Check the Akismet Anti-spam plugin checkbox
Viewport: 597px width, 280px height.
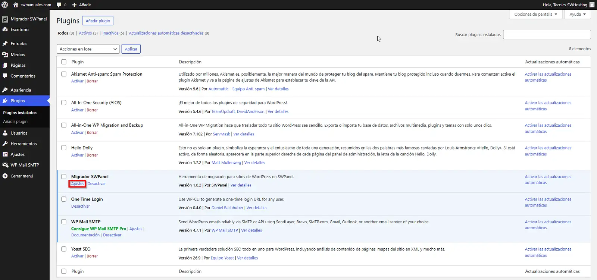[64, 74]
